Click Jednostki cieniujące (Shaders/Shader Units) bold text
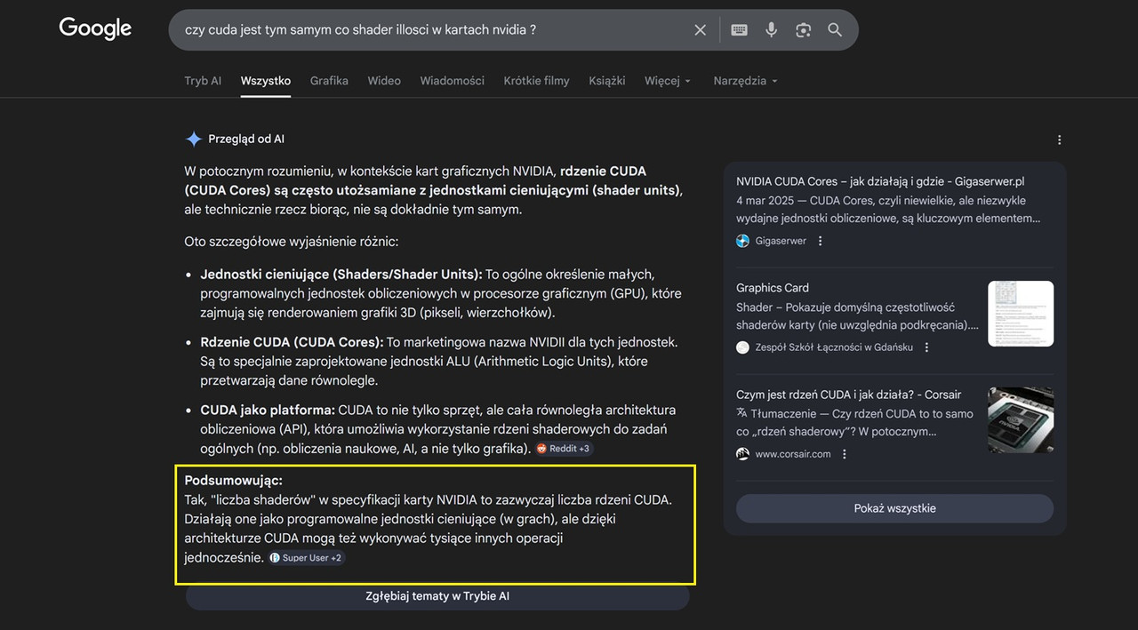1138x630 pixels. click(341, 275)
